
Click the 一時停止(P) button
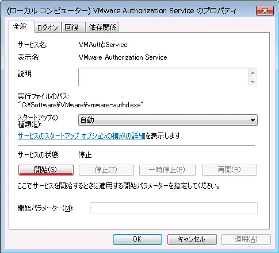pos(167,170)
